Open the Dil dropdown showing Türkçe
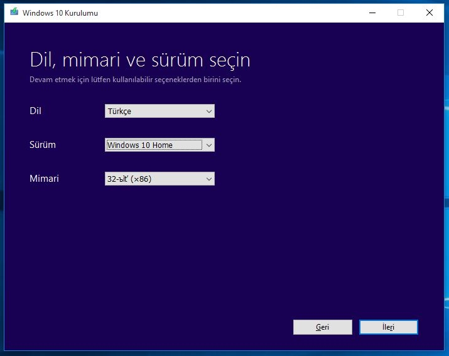The width and height of the screenshot is (449, 356). (x=160, y=111)
